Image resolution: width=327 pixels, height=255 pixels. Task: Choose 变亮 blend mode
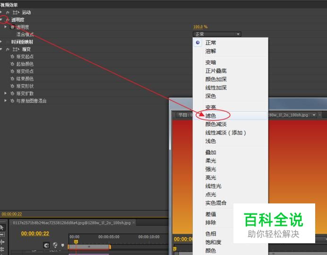coord(231,107)
